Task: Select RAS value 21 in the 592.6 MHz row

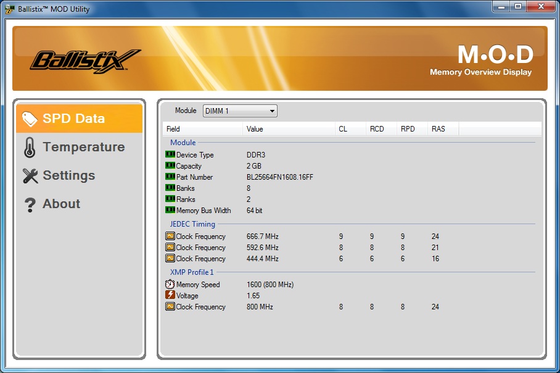Action: [435, 248]
